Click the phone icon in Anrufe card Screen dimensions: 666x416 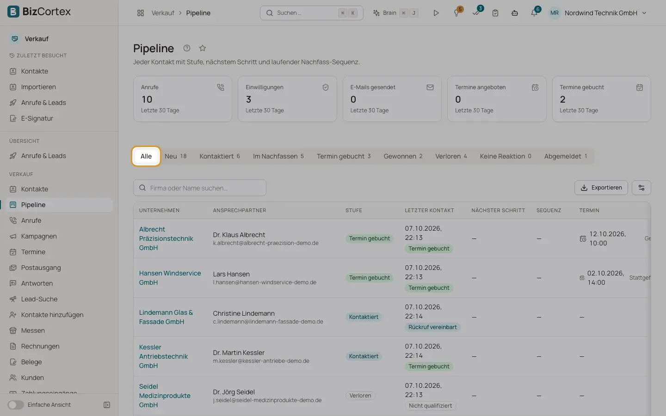(221, 87)
